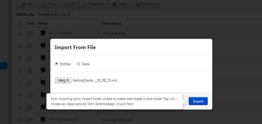This screenshot has height=124, width=262.
Task: Select the Entities radio button
Action: point(57,64)
